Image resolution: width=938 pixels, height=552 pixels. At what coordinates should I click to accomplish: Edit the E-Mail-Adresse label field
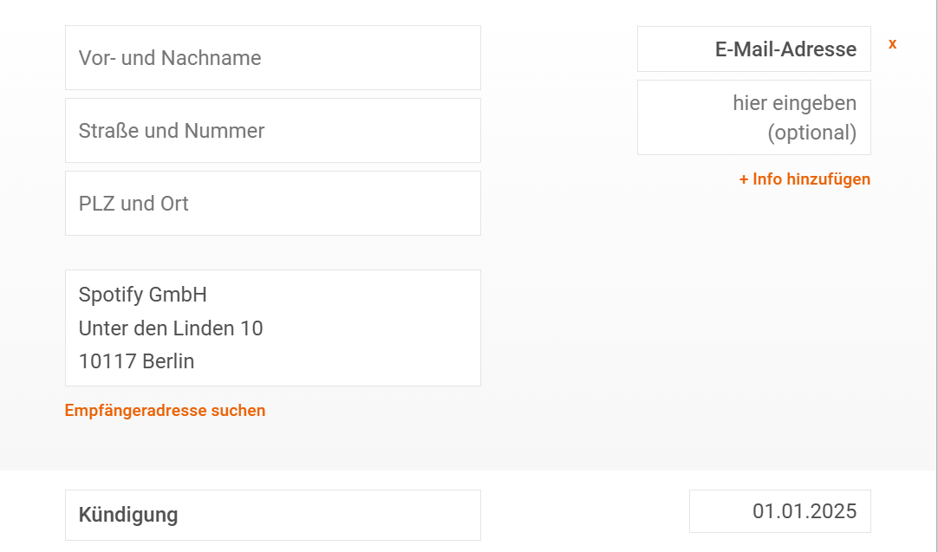[x=753, y=49]
